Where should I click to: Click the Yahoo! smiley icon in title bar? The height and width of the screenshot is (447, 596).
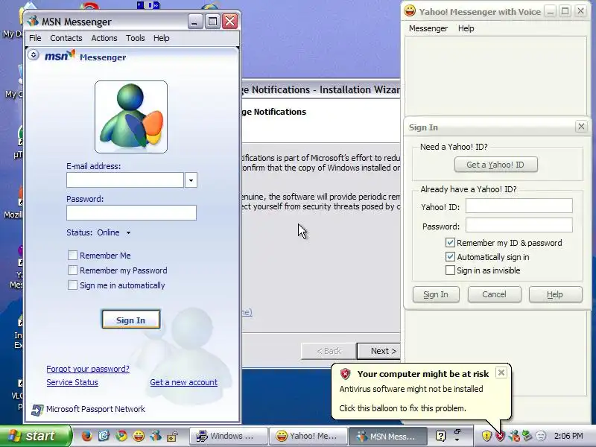[410, 10]
